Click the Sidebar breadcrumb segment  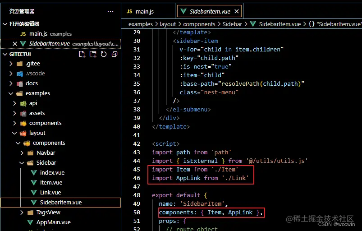[232, 24]
